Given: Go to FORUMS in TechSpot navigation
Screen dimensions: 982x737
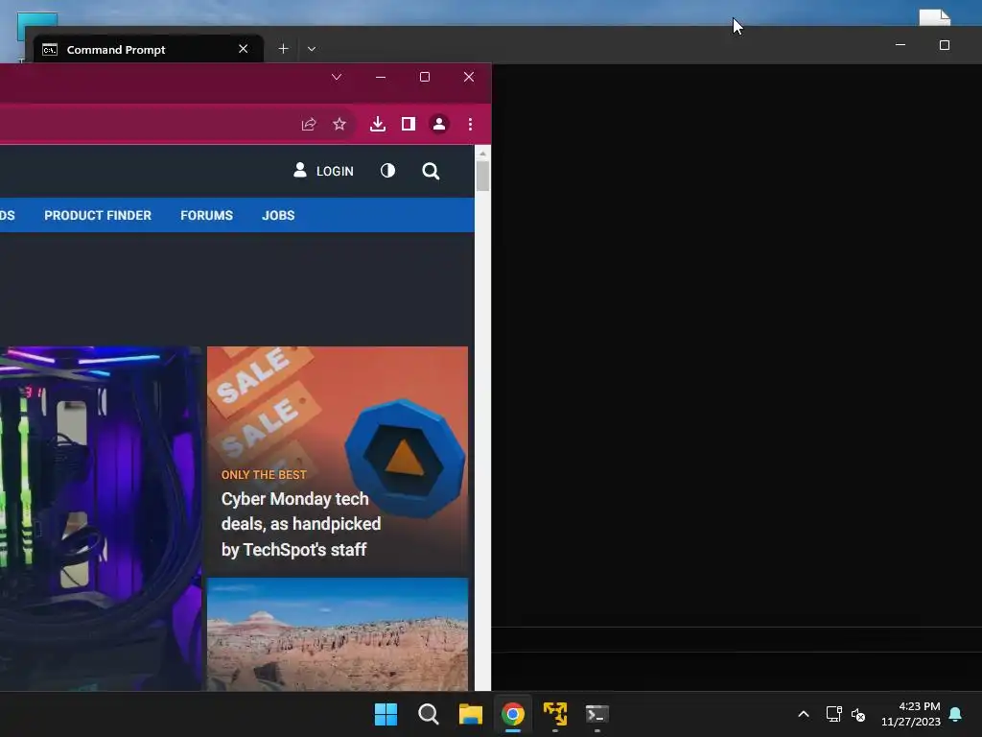Looking at the screenshot, I should [207, 215].
